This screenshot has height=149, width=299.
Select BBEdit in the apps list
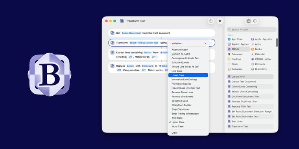click(x=238, y=49)
